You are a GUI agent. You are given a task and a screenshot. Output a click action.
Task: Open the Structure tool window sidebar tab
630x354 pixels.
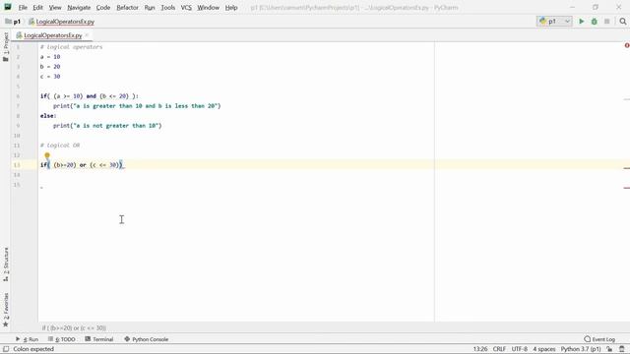click(x=6, y=265)
